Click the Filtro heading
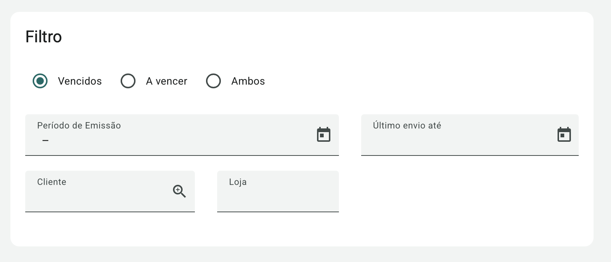 tap(43, 37)
